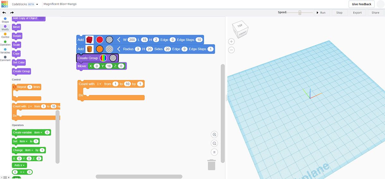Edit the box L value 15

(x=144, y=40)
